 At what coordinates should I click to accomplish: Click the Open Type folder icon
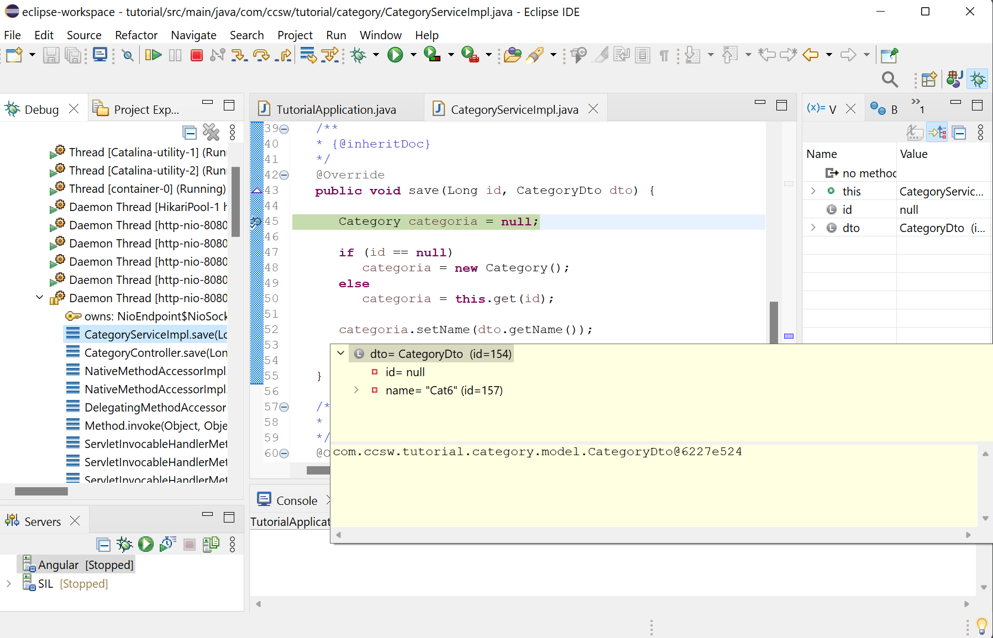(x=513, y=55)
